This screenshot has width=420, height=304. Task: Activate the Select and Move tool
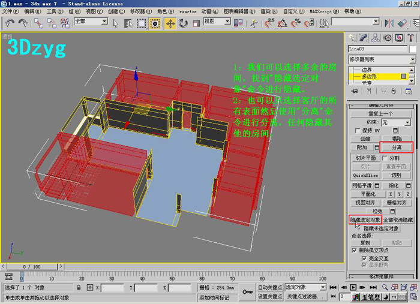pyautogui.click(x=170, y=23)
